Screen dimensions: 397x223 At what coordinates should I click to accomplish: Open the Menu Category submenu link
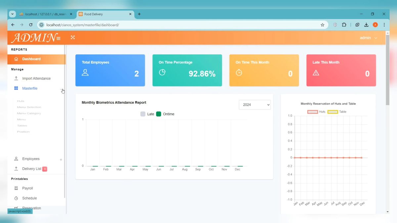tap(29, 113)
